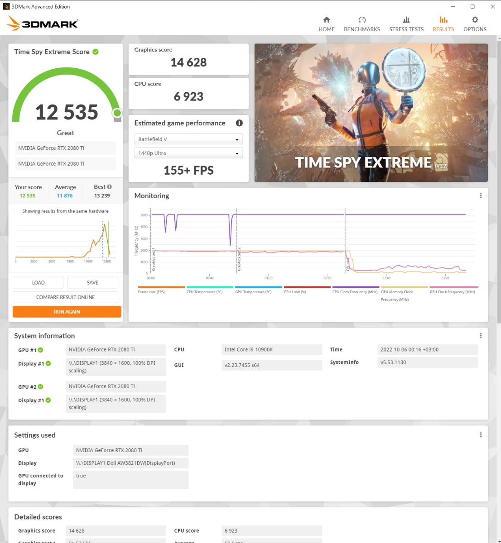Viewport: 501px width, 543px height.
Task: Open the Estimated game performance info icon
Action: pos(239,123)
